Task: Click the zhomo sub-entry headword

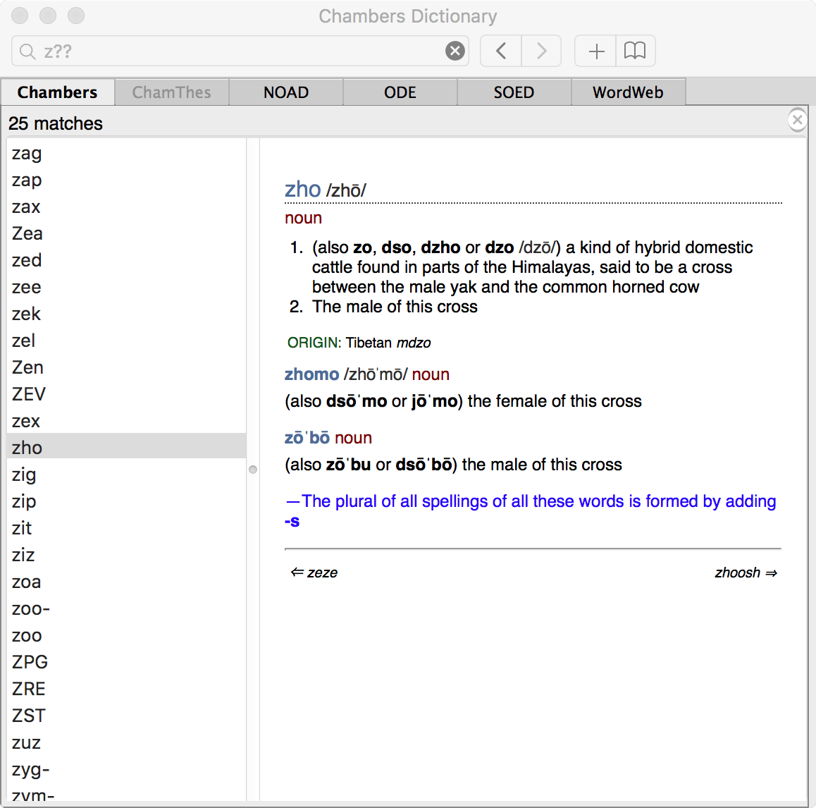Action: coord(311,374)
